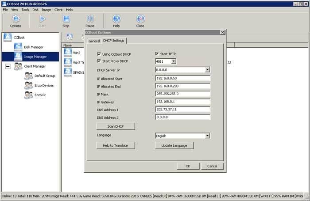Click the Options gear icon in toolbar
The image size is (310, 201).
coord(16,19)
